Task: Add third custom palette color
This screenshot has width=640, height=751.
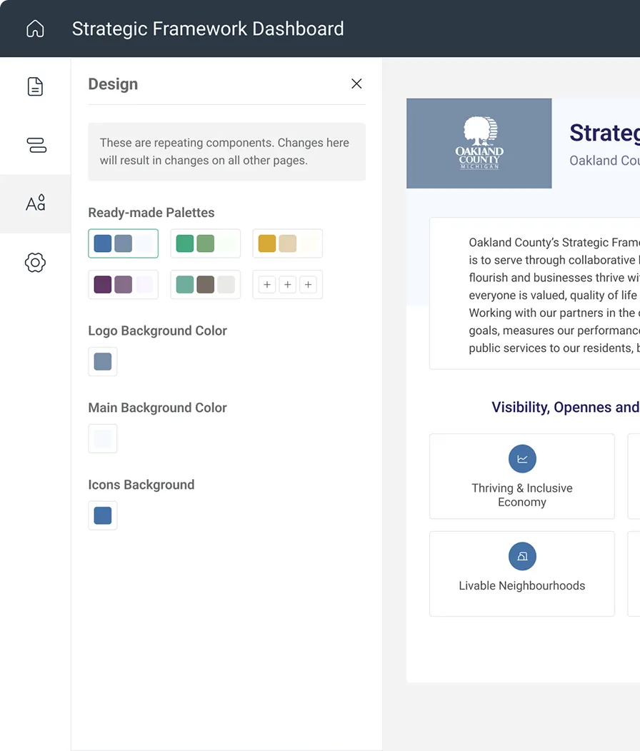Action: [x=309, y=285]
